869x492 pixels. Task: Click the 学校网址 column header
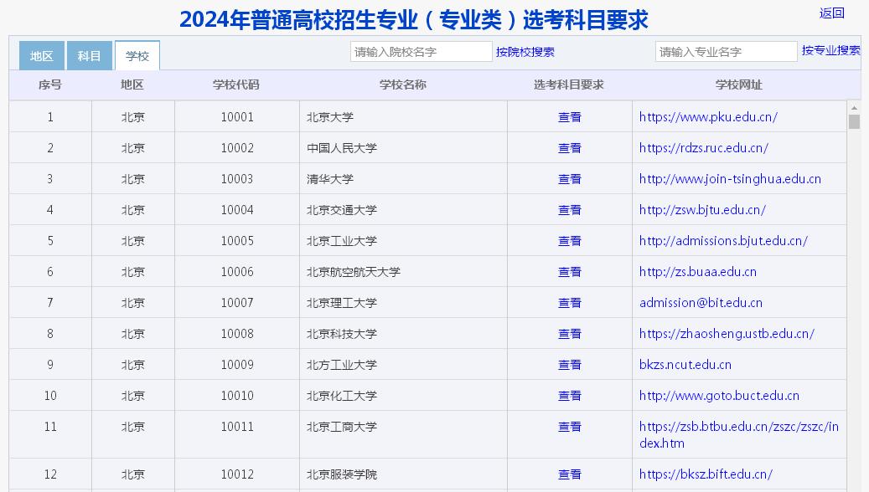click(x=739, y=85)
